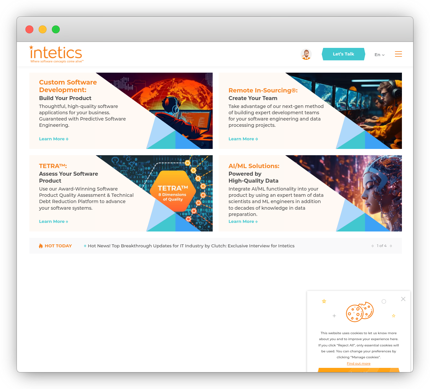The width and height of the screenshot is (430, 389).
Task: Click the Powered by High-Quality Data subheading
Action: [253, 177]
